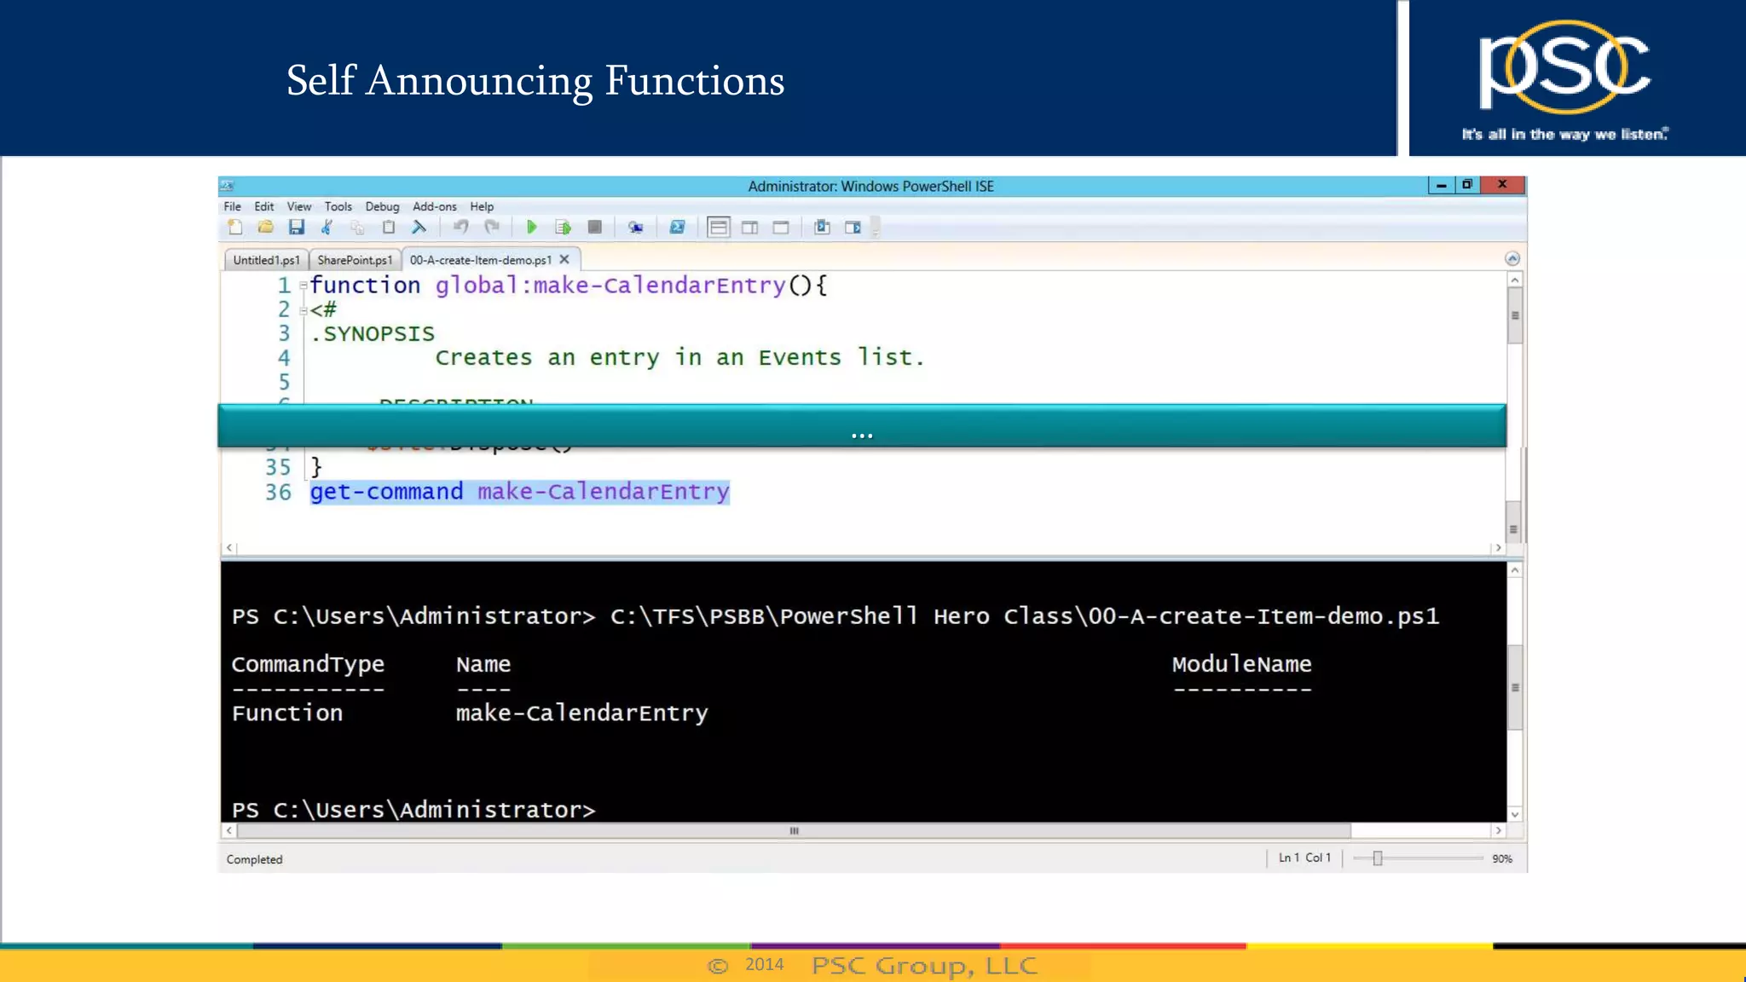Click the 'CommandType' console column header
Image resolution: width=1746 pixels, height=982 pixels.
coord(308,664)
